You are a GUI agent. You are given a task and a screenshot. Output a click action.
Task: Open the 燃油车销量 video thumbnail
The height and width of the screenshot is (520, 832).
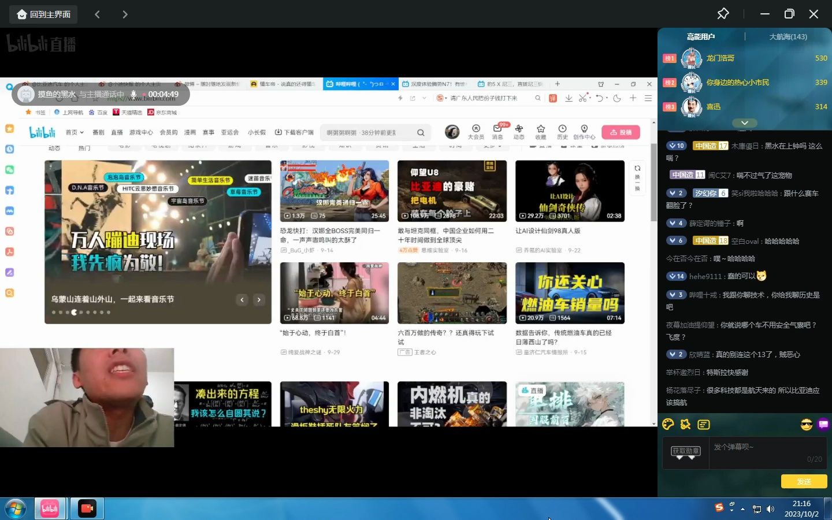(570, 293)
